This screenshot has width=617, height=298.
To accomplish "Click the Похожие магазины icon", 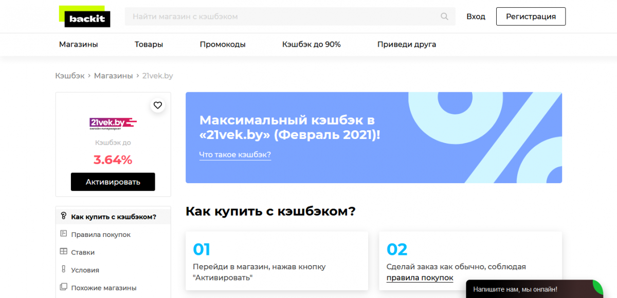I will pos(63,287).
